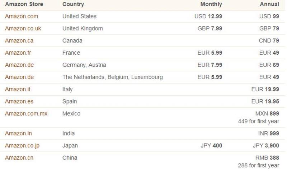Screen dimensions: 287x171
Task: Click the MXN 899 annual price
Action: [267, 114]
